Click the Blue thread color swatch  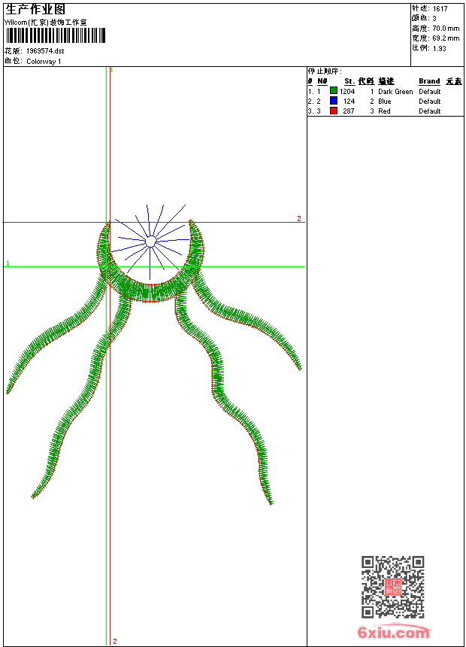coord(334,101)
